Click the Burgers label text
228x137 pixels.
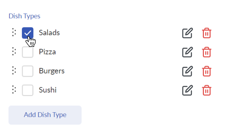(x=52, y=71)
